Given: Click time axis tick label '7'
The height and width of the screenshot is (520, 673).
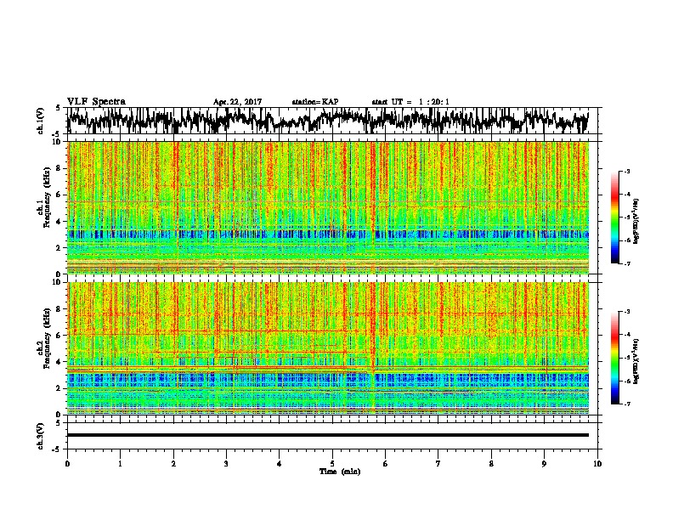Looking at the screenshot, I should [438, 464].
